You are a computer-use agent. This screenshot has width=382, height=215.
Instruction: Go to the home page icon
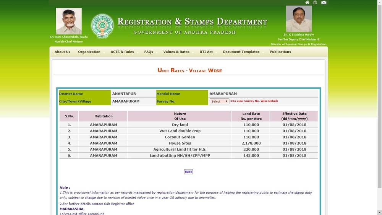[307, 2]
